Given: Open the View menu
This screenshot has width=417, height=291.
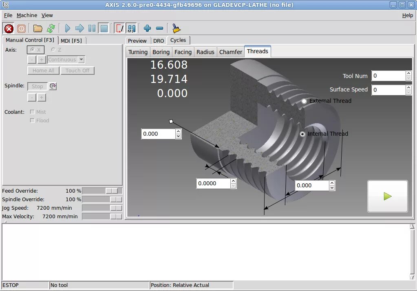Looking at the screenshot, I should [x=47, y=15].
